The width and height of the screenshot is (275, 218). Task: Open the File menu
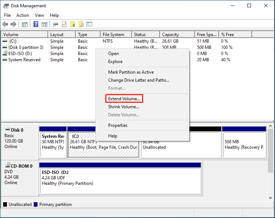pyautogui.click(x=7, y=15)
